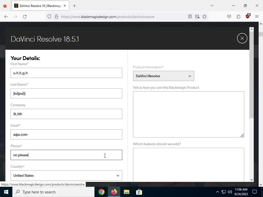This screenshot has height=197, width=263.
Task: Open Firefox extensions menu
Action: click(x=238, y=17)
